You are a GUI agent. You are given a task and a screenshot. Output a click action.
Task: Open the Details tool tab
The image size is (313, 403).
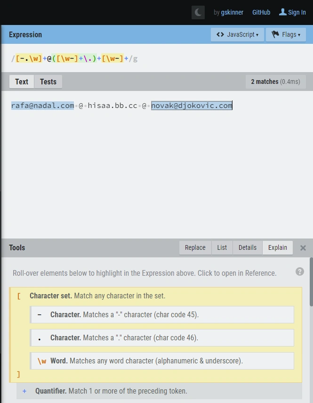(x=247, y=247)
